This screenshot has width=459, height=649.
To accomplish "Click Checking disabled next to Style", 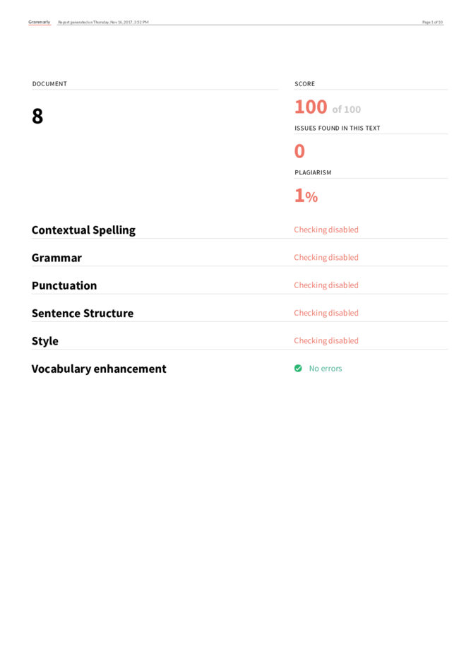I will point(326,340).
